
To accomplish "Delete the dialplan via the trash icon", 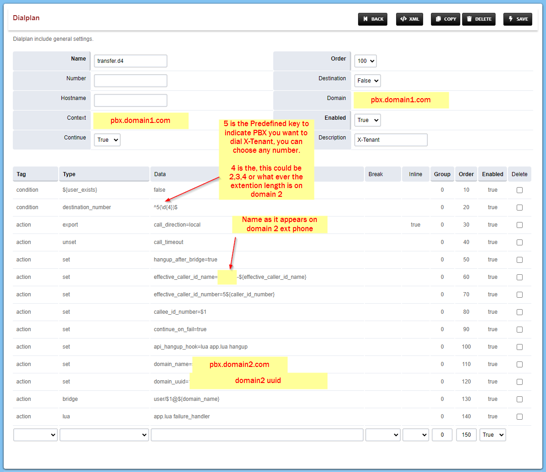I will click(479, 19).
